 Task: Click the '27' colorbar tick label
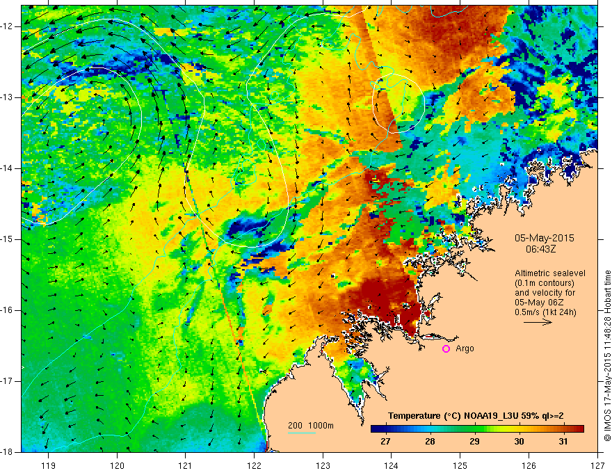385,442
